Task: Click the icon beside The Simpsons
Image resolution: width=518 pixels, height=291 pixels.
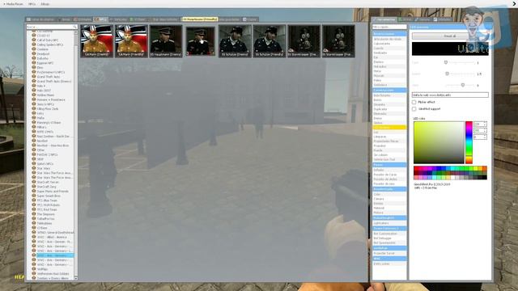Action: 34,214
